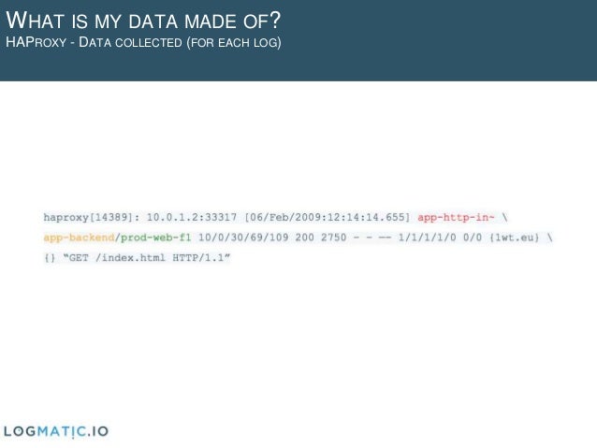Click the Logmatic.io logo
597x448 pixels.
(x=56, y=431)
